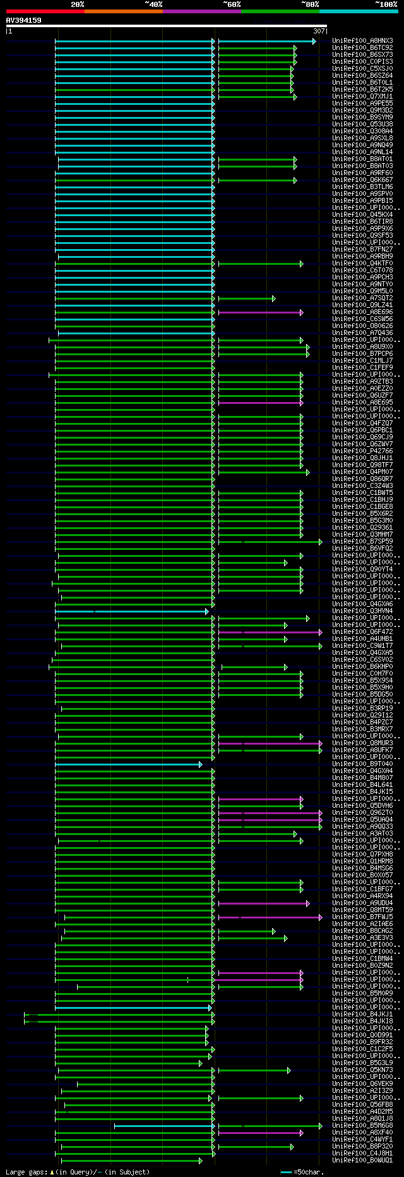Click the UniRef100_B5DG50 label
Screen dimensions: 404x1177
click(x=362, y=695)
